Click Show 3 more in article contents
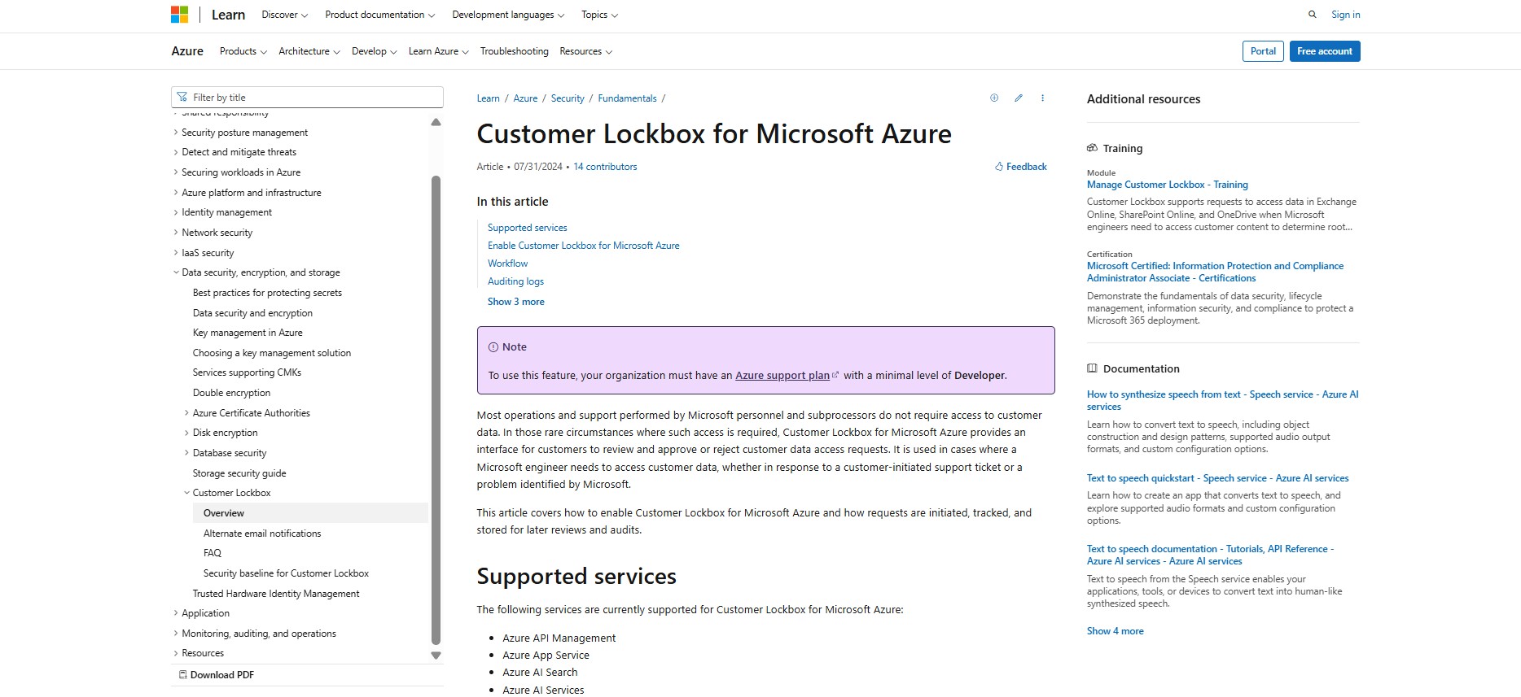This screenshot has width=1521, height=697. pos(515,302)
